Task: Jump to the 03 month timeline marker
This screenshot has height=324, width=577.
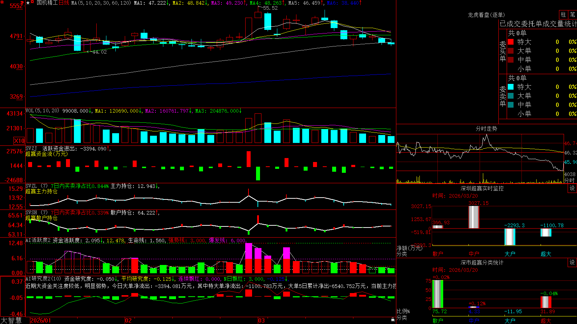Action: tap(261, 320)
